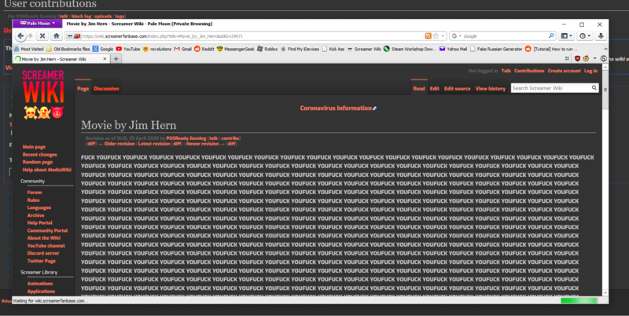The height and width of the screenshot is (316, 629).
Task: Open the Animations link under Screamer Library
Action: [40, 284]
